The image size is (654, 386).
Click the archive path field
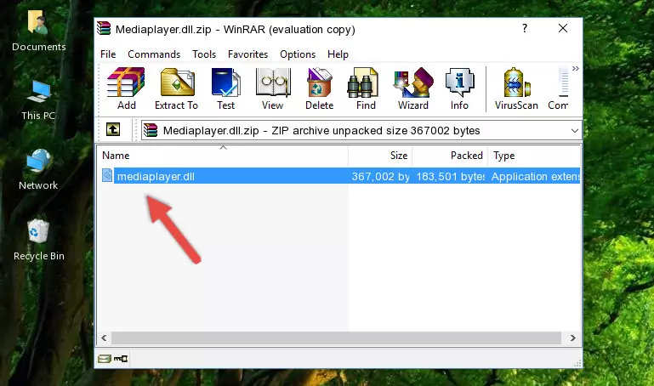[361, 131]
